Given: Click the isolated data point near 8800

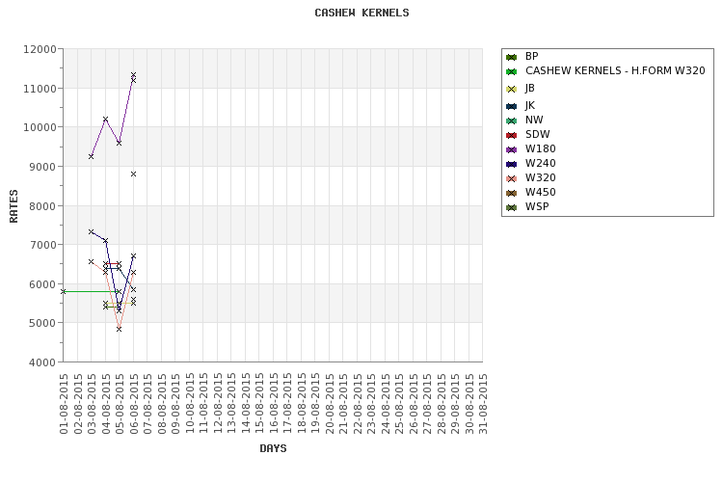Looking at the screenshot, I should point(133,174).
